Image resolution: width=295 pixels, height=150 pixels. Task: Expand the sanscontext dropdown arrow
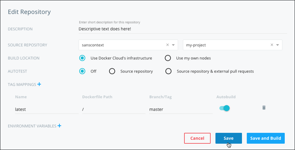pos(173,45)
